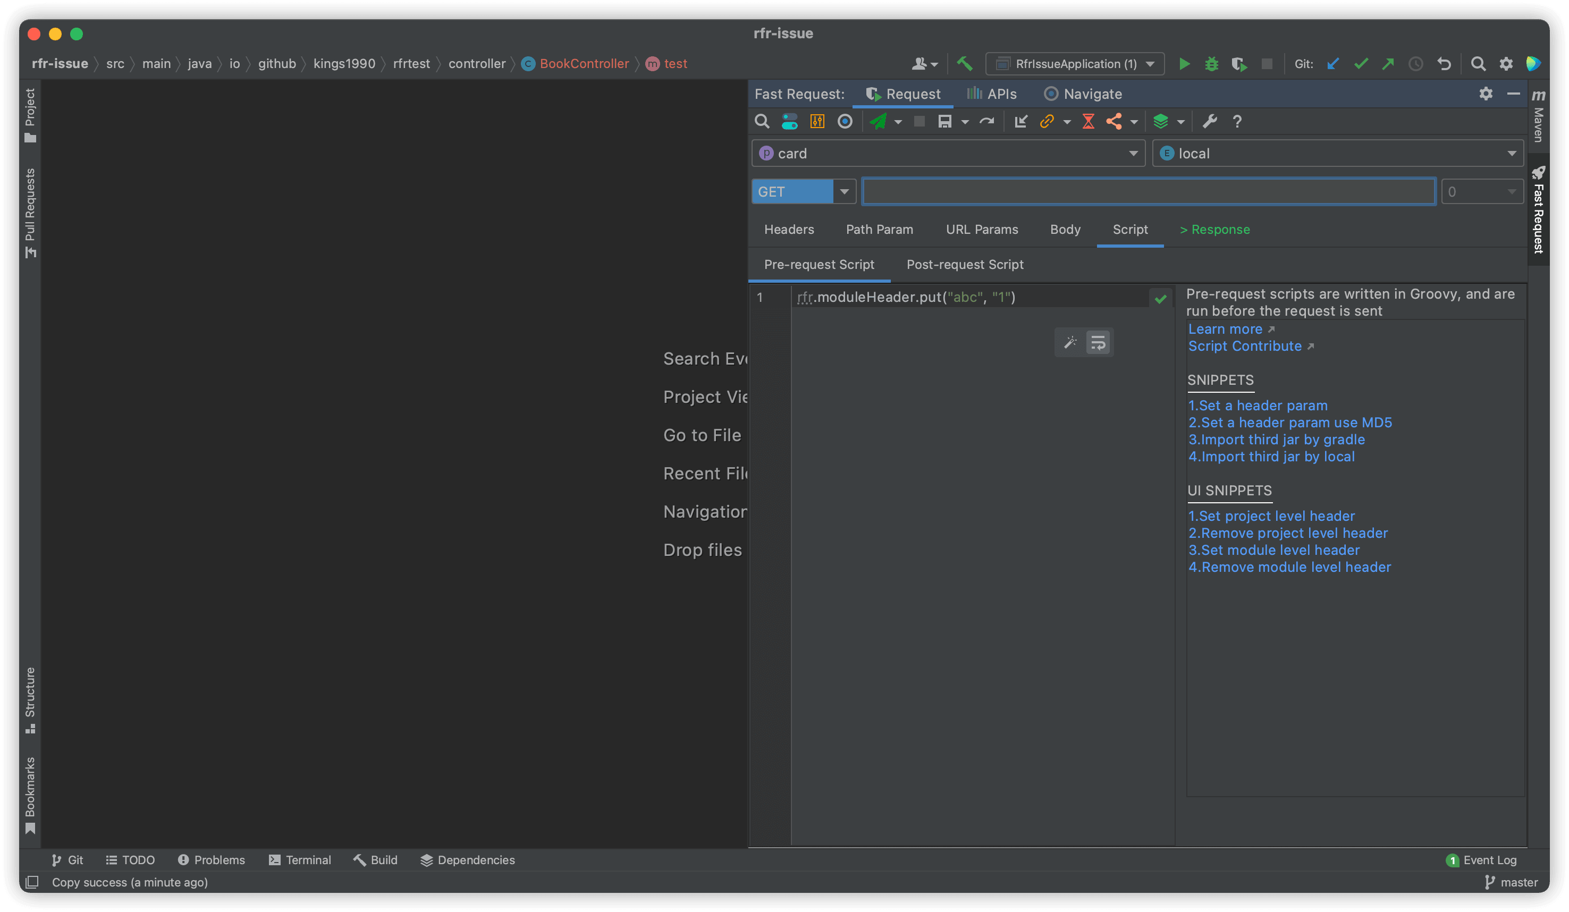
Task: Toggle the filter sliders icon in Fast Request toolbar
Action: point(817,121)
